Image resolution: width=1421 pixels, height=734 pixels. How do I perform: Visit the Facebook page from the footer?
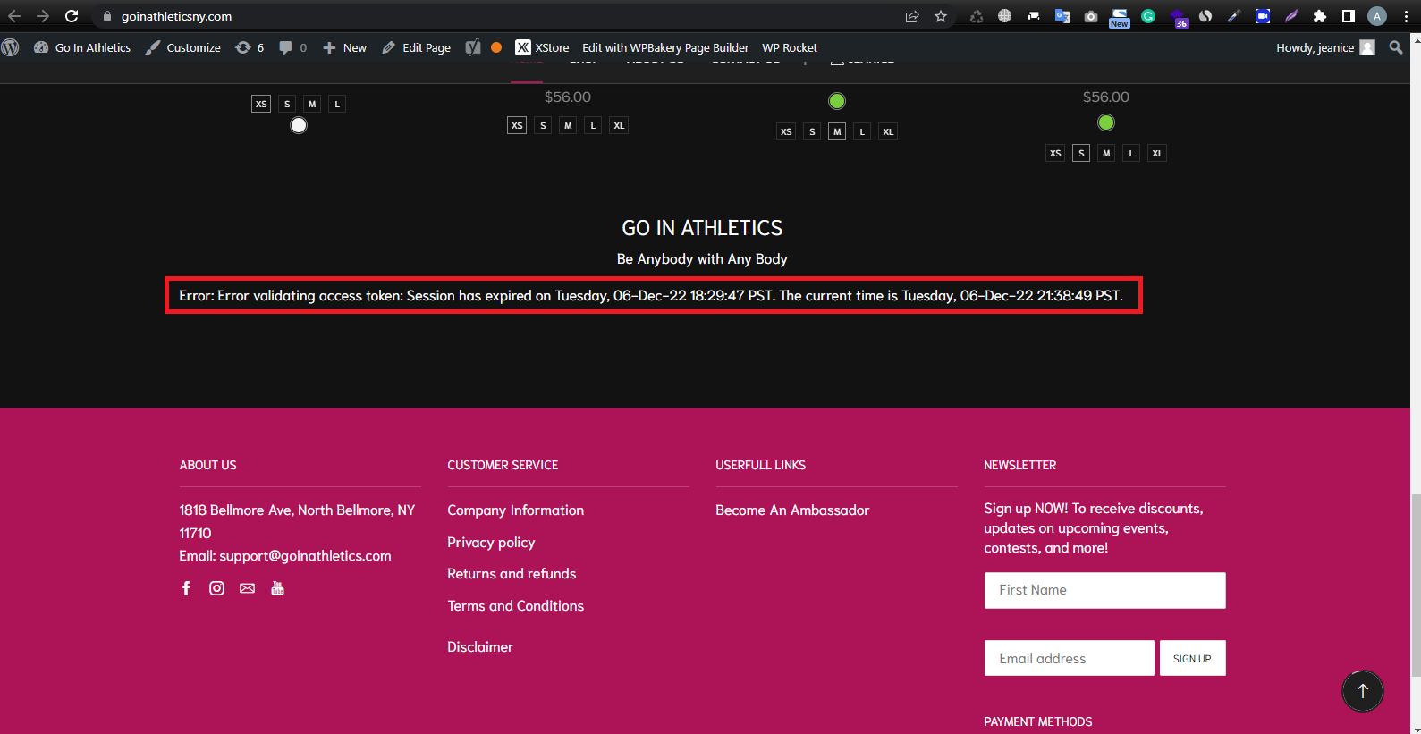pos(186,588)
